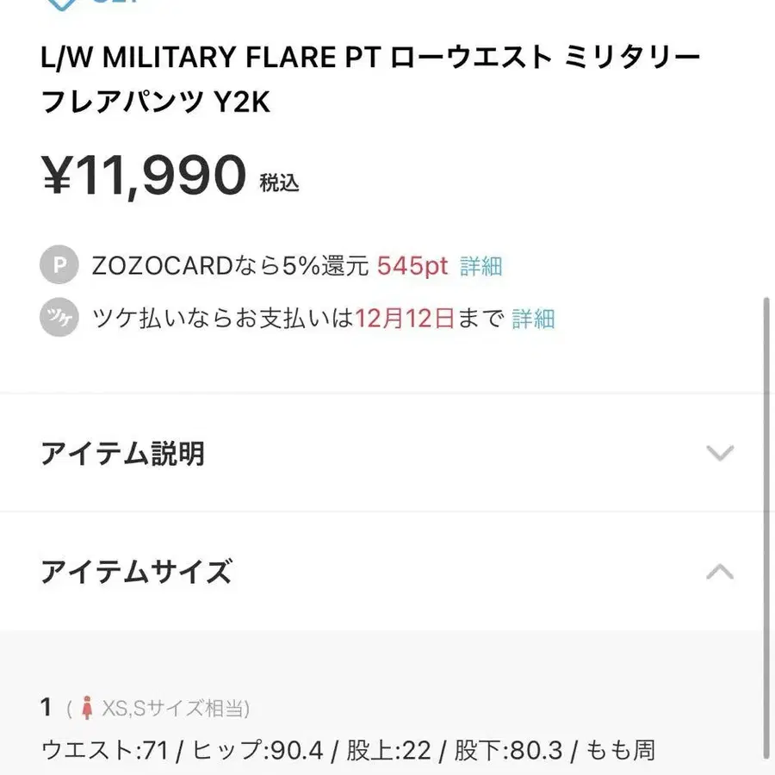Click the ZOZOCARDなら5%還元 text
This screenshot has width=775, height=775.
tap(230, 266)
